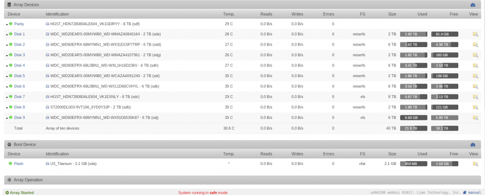Browse Disk 4 with its View icon
Screen dimensions: 485x195
point(475,65)
